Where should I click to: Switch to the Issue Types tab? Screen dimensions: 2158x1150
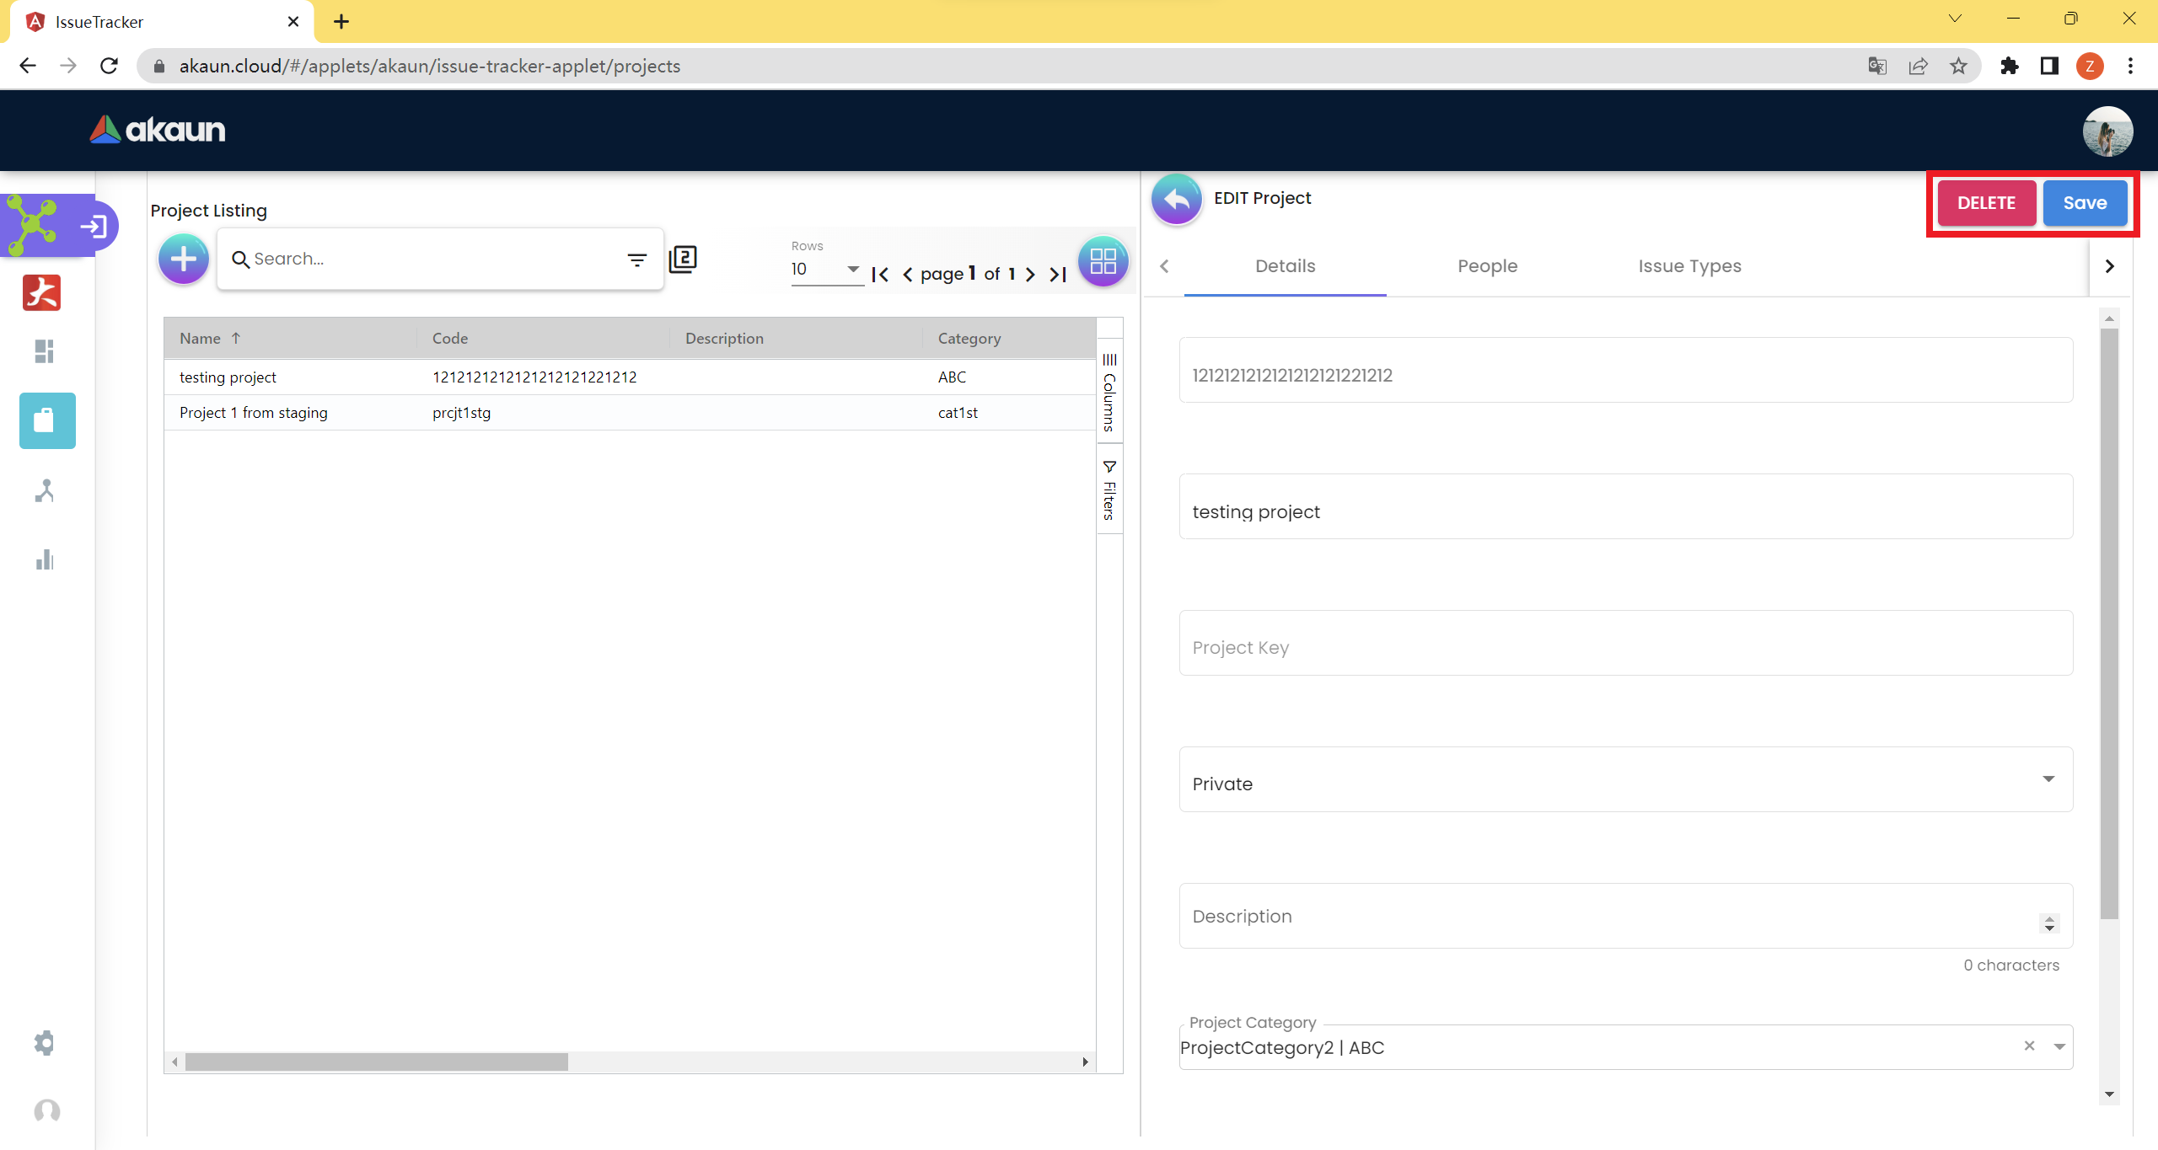[1689, 266]
